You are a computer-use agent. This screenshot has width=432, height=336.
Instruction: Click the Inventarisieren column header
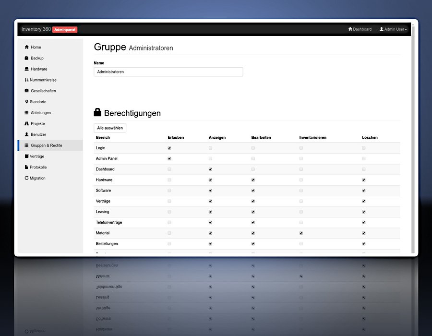(312, 137)
